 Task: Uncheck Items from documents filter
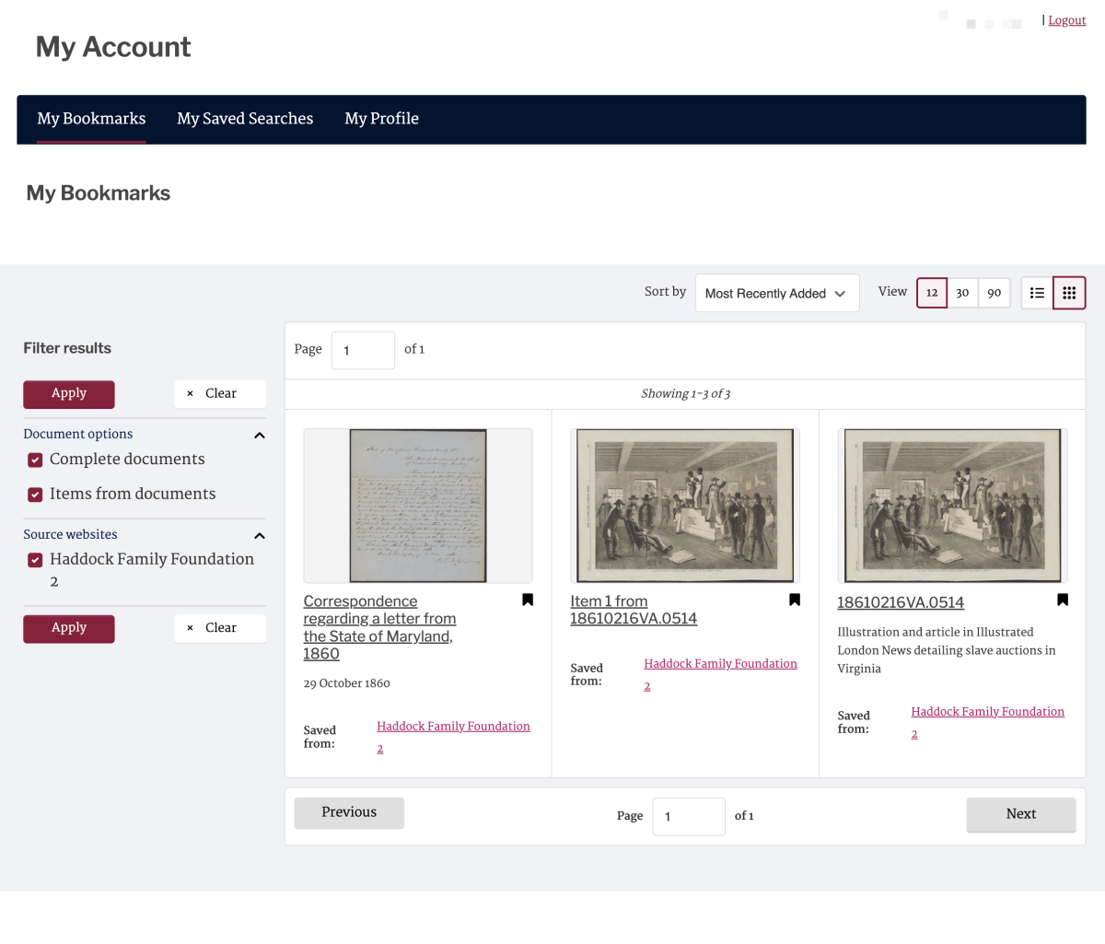[35, 495]
